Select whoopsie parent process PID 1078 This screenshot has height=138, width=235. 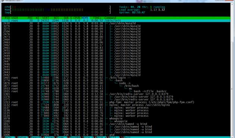point(116,119)
